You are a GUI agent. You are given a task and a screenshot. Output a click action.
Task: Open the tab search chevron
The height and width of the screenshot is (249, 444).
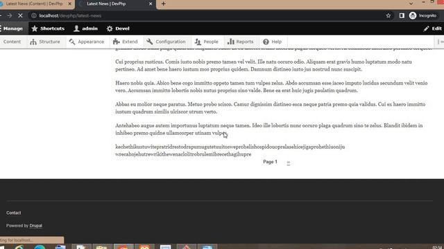pos(411,3)
